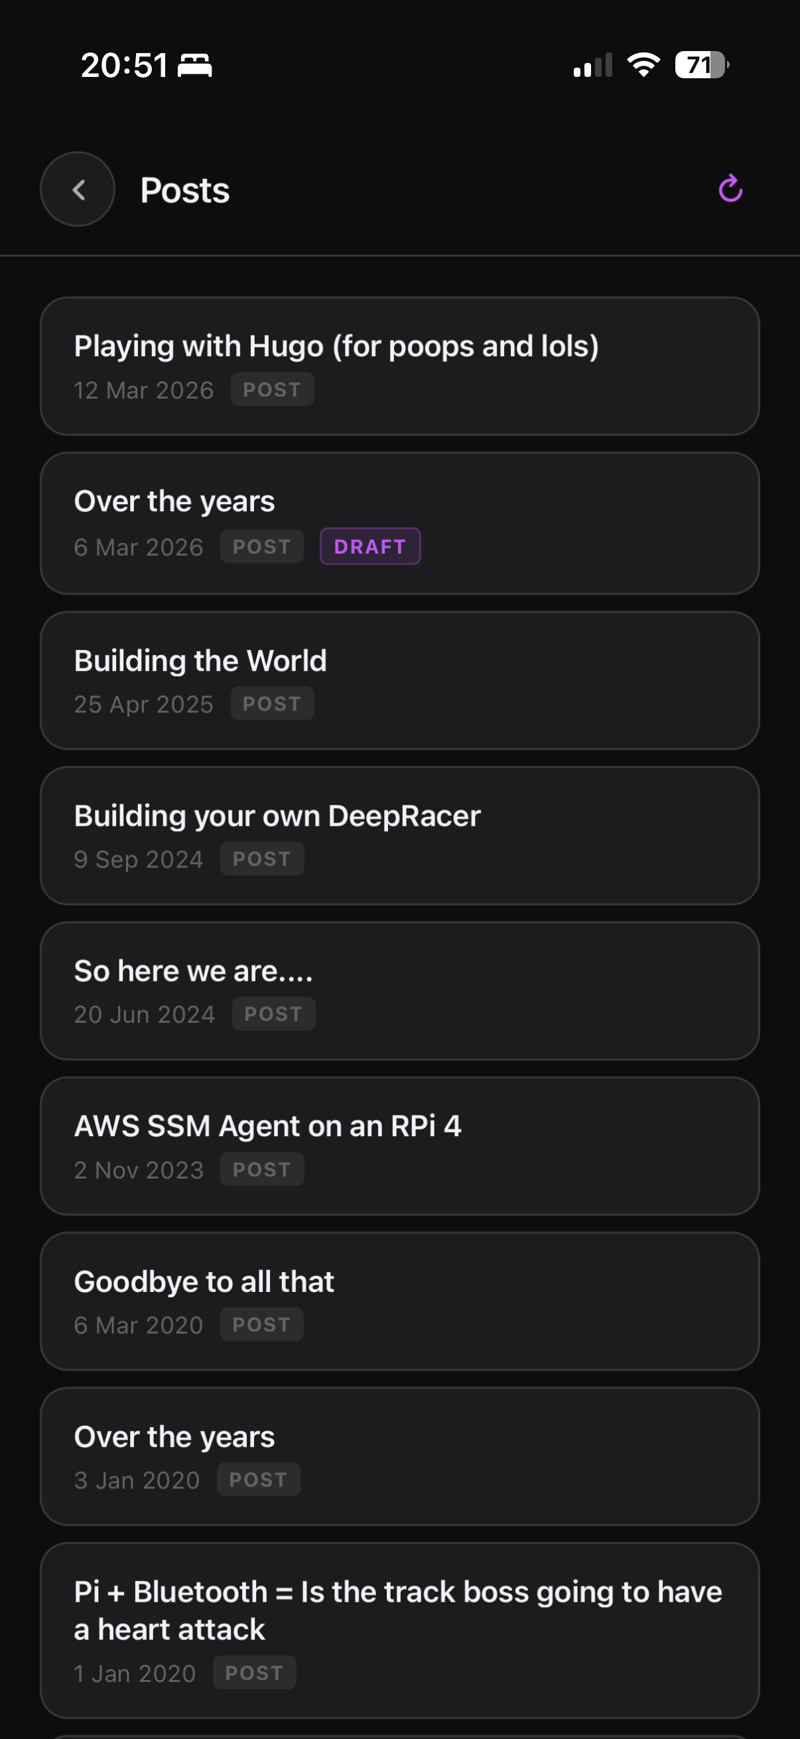Click the purple DRAFT badge
Screen dimensions: 800x1739
pos(370,546)
